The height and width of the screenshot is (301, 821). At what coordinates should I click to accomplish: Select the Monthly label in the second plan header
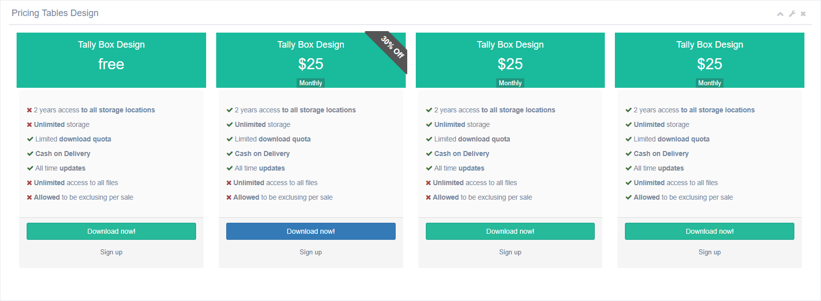[x=311, y=83]
